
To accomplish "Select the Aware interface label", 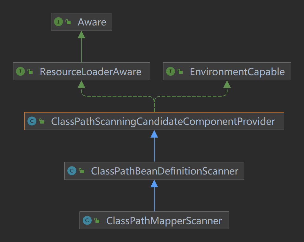I will pyautogui.click(x=92, y=22).
